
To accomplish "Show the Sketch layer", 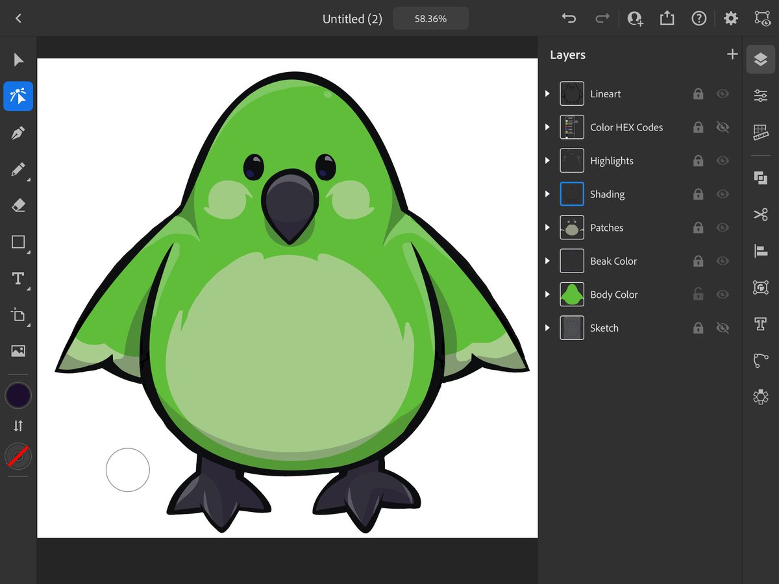I will point(723,328).
